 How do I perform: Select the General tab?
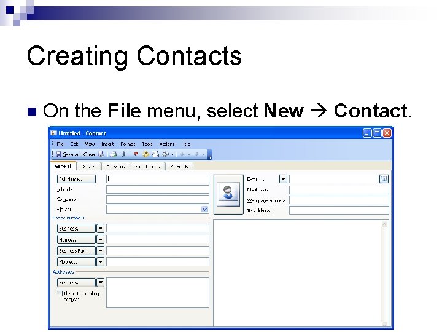click(63, 166)
